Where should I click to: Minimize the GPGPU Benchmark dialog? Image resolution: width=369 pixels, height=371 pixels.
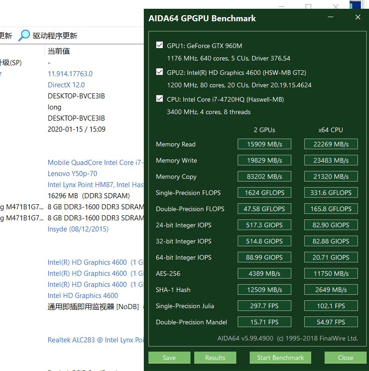pos(331,18)
